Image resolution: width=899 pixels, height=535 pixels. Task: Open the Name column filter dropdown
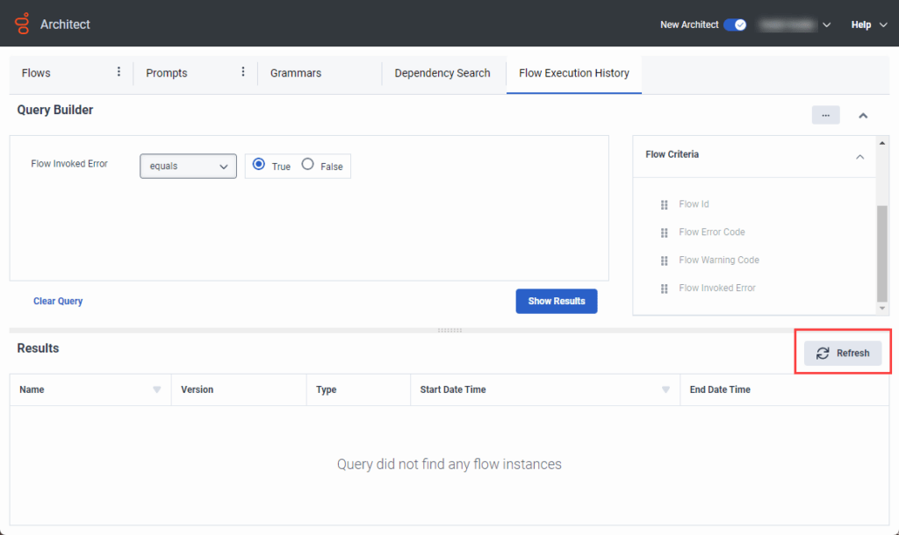click(157, 389)
